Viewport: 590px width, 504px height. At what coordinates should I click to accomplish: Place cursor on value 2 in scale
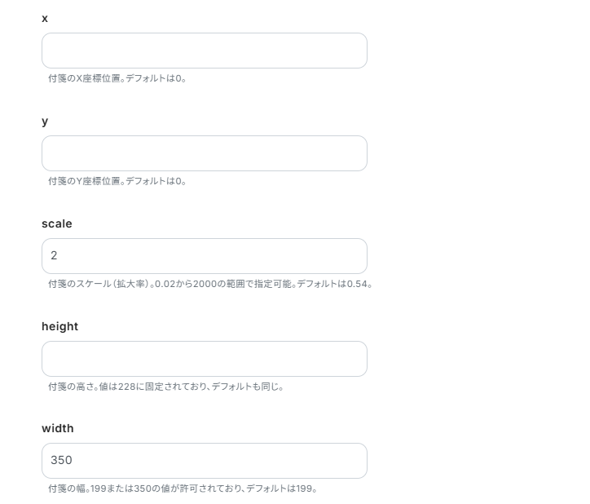(x=54, y=256)
